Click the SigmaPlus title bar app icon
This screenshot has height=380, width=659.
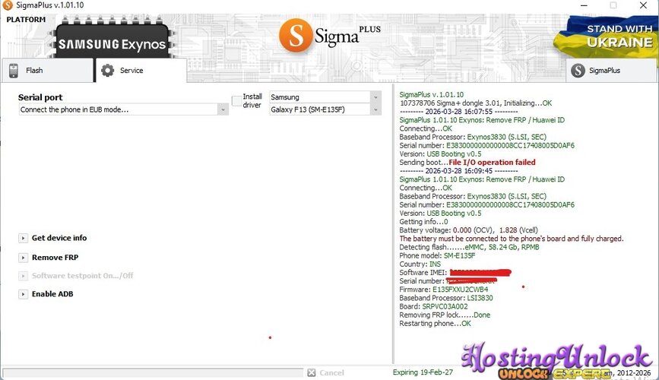[7, 5]
